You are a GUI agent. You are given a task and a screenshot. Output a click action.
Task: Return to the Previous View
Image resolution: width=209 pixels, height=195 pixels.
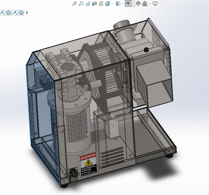88,4
